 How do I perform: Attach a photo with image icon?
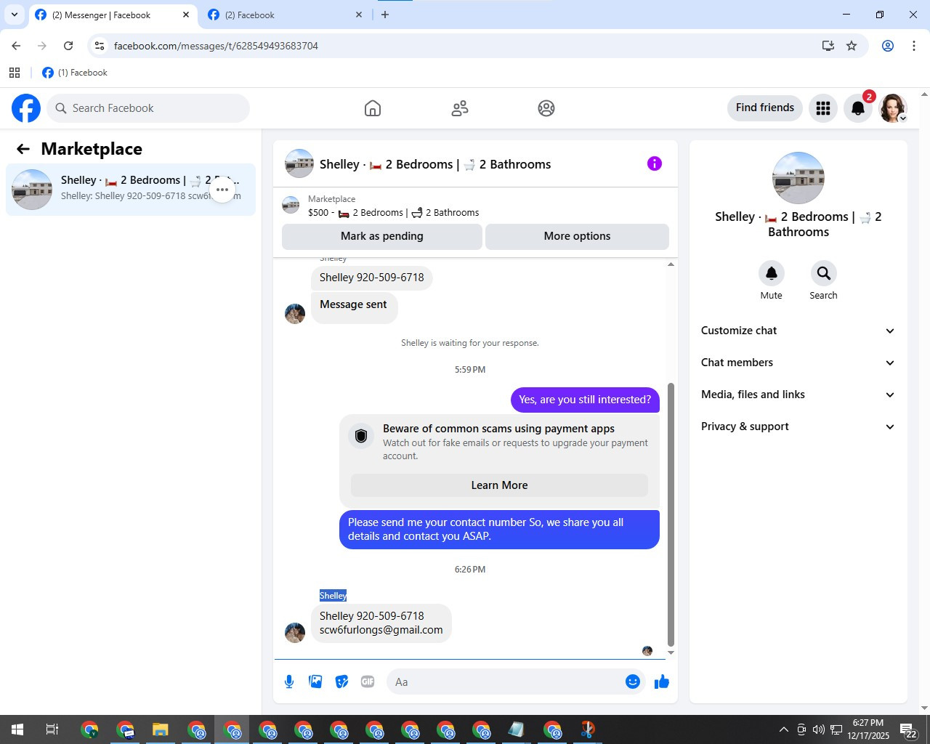click(315, 682)
